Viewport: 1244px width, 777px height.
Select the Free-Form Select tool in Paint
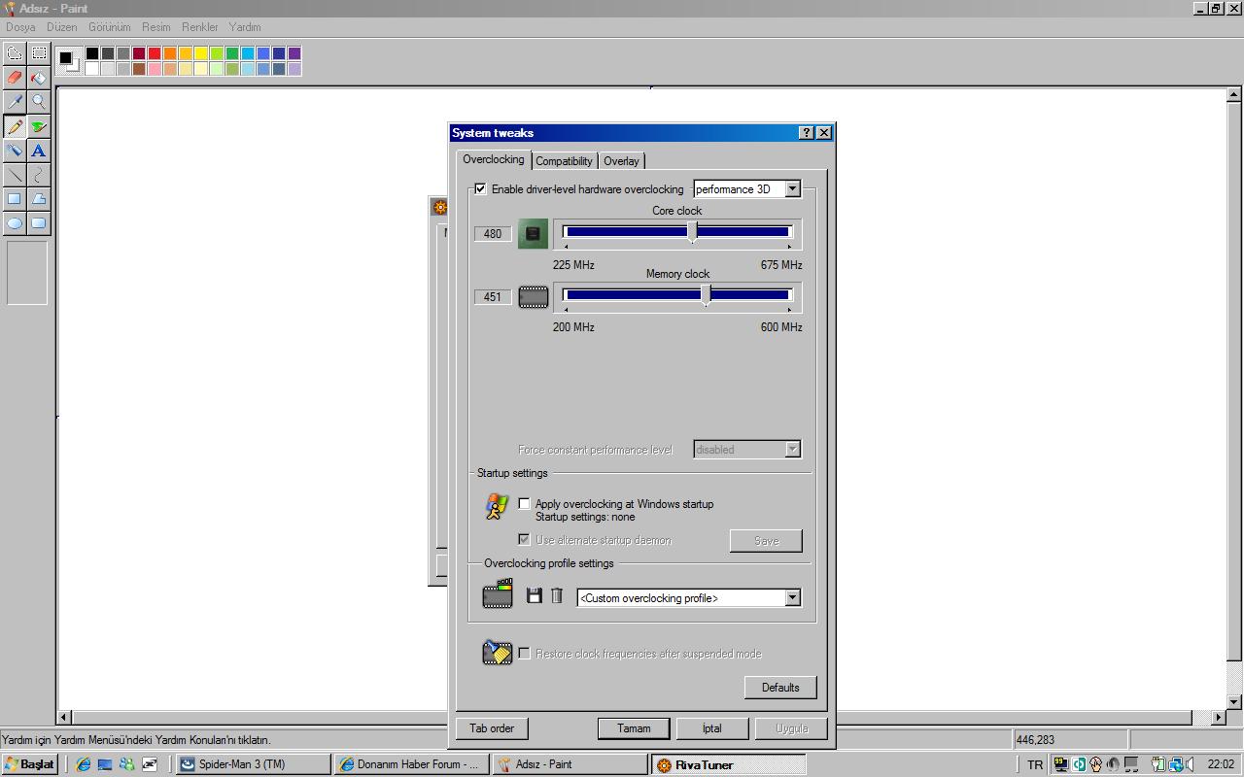15,53
